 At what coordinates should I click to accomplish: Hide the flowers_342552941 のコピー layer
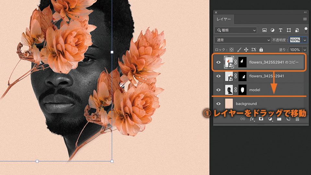click(218, 62)
